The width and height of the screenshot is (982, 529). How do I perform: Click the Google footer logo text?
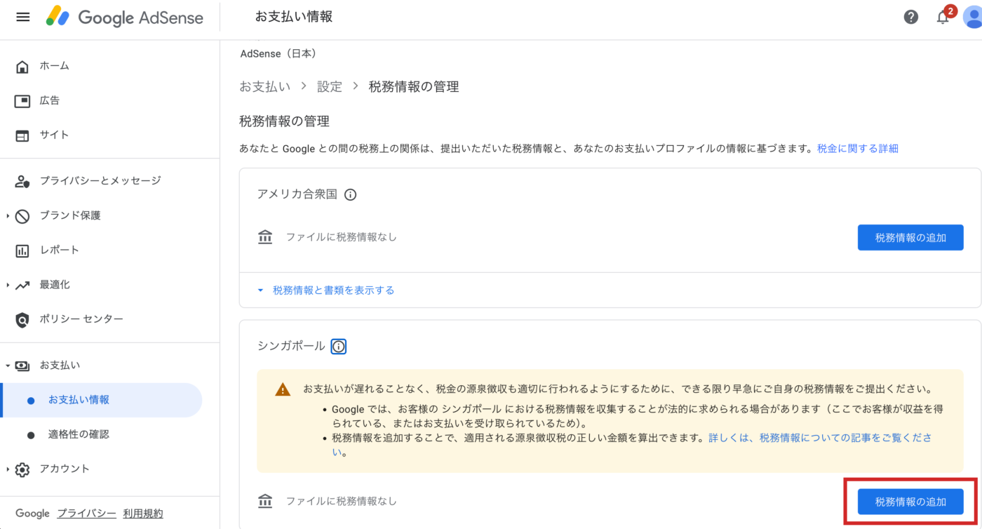[x=33, y=514]
